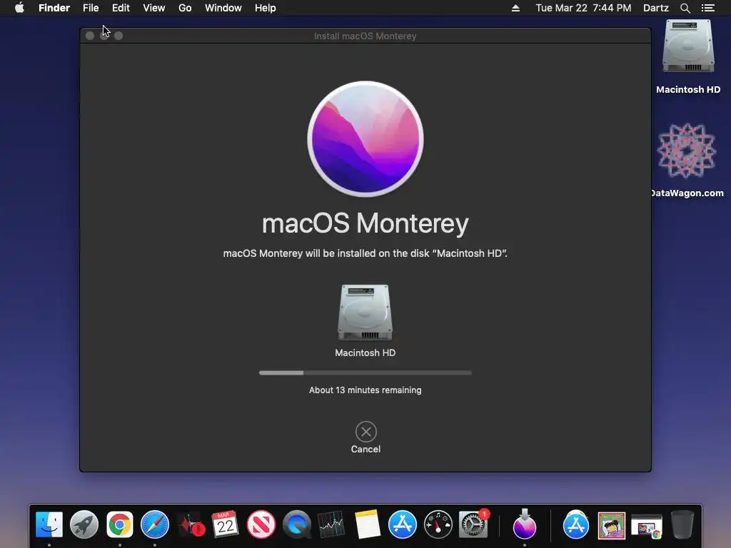This screenshot has width=731, height=548.
Task: Open the minimized window thumbnail in Dock
Action: coord(647,527)
